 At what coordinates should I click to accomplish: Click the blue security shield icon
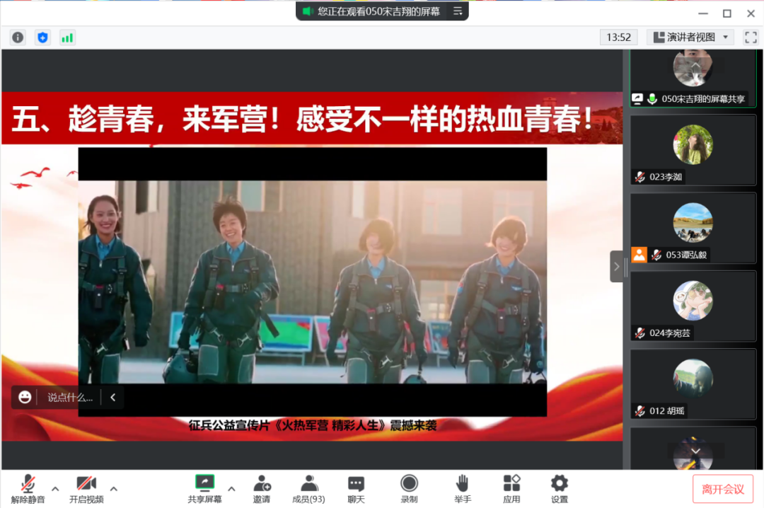(43, 37)
